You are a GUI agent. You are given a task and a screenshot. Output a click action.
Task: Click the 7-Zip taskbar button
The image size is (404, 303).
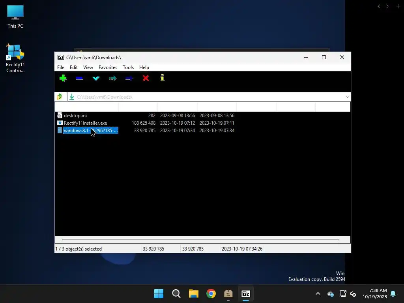(246, 294)
